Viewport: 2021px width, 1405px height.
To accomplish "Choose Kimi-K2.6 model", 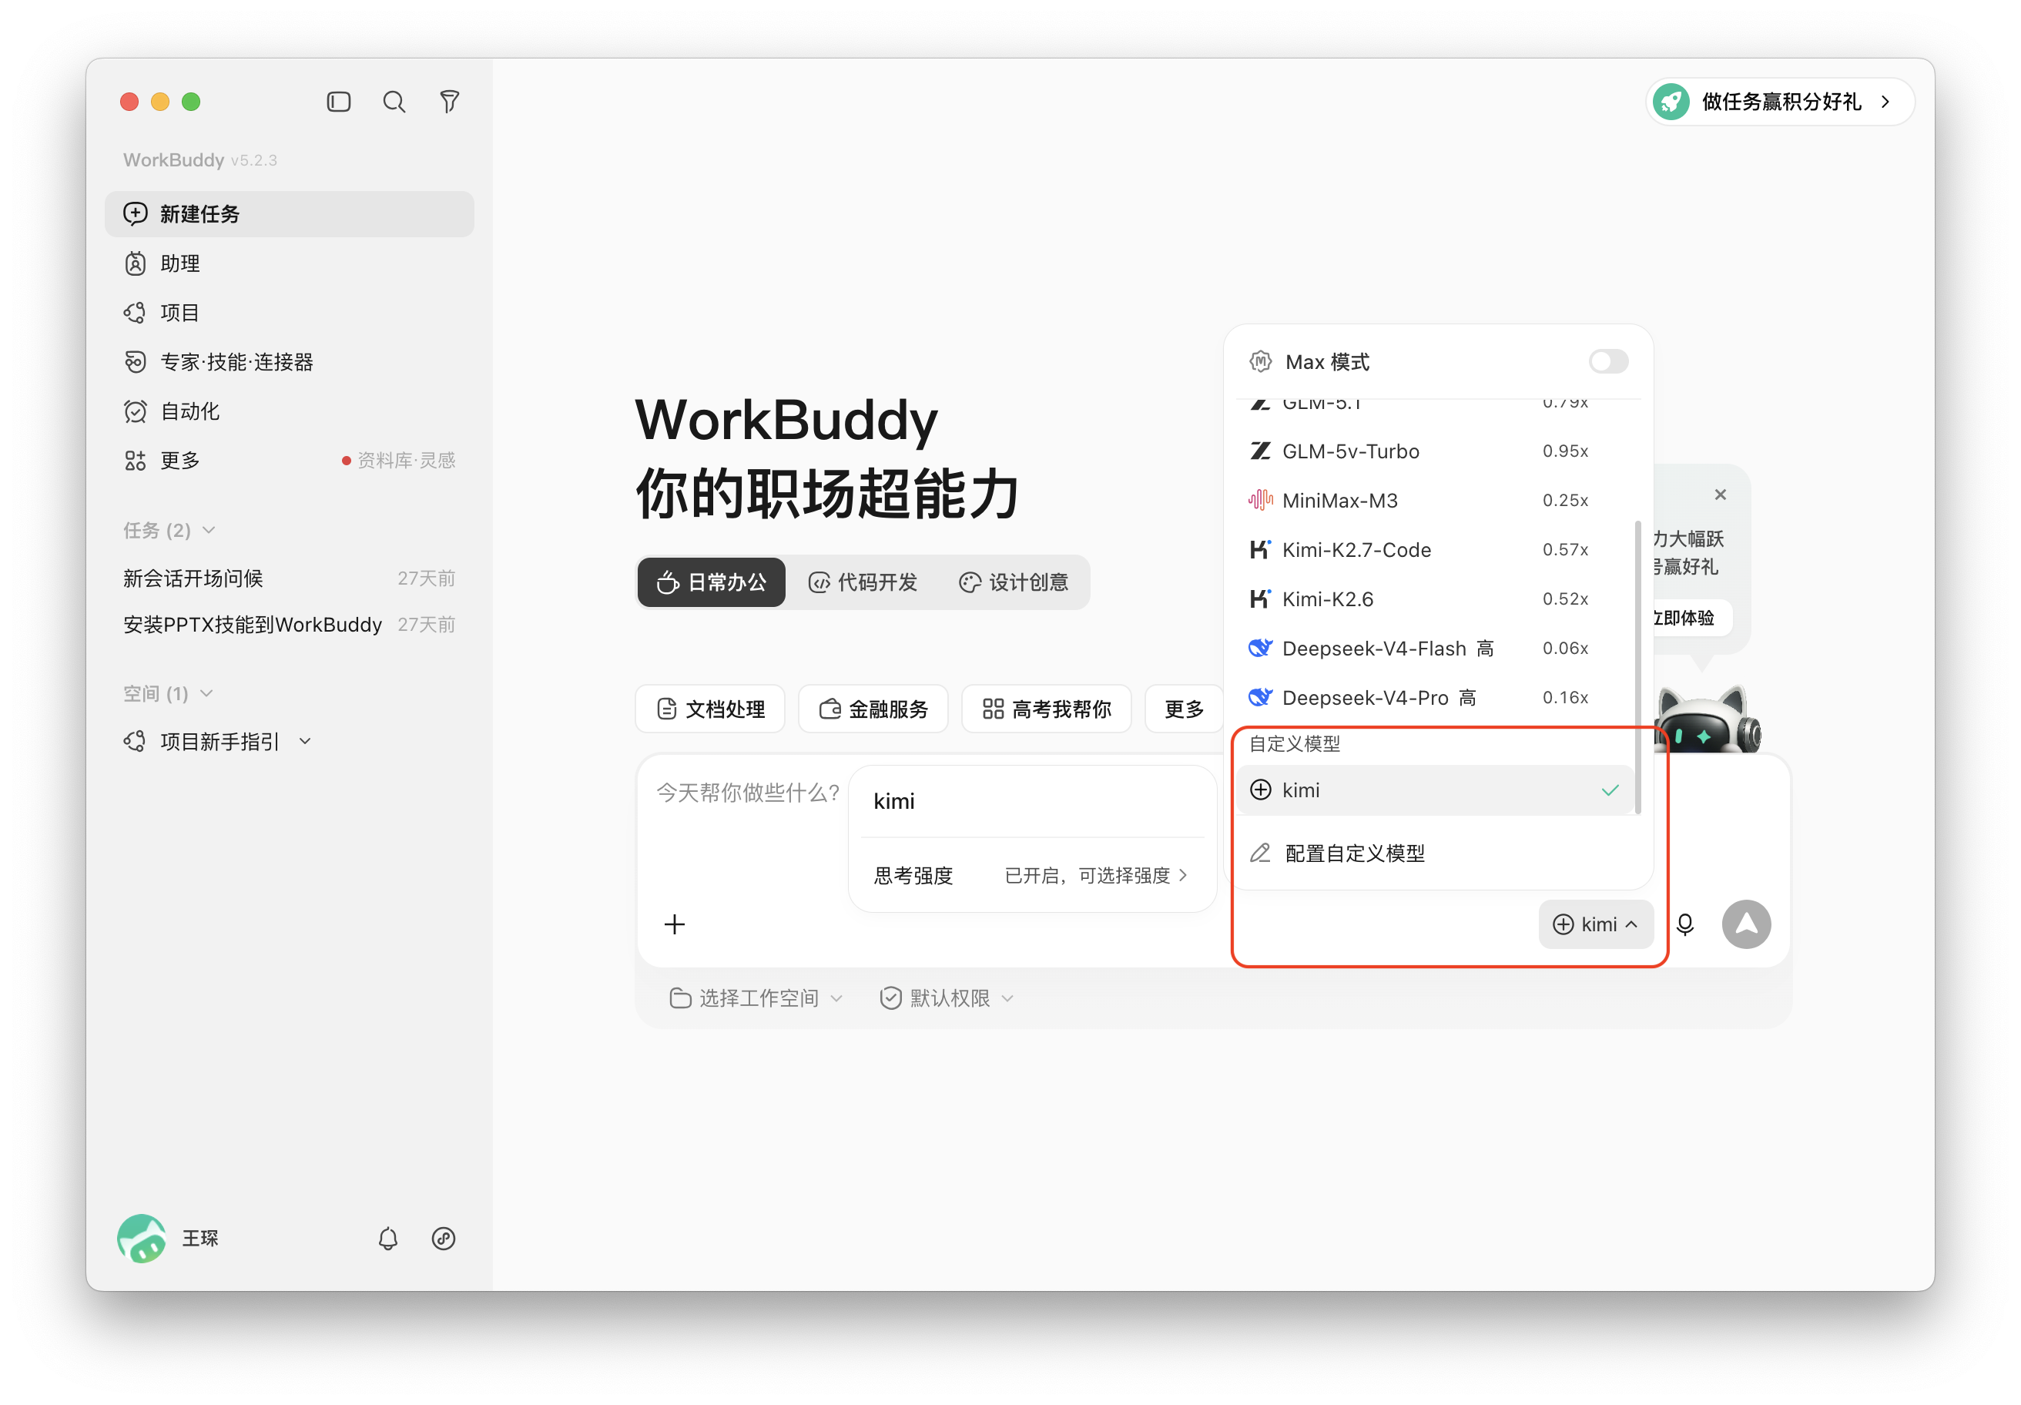I will point(1436,599).
